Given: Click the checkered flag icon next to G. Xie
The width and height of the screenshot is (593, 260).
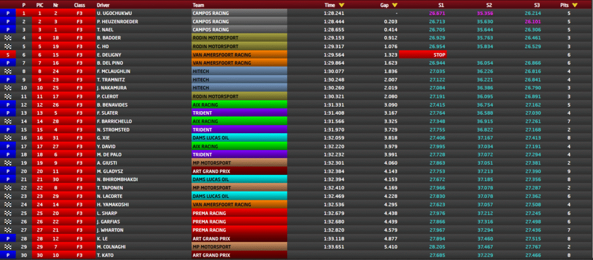Looking at the screenshot, I should (x=8, y=138).
